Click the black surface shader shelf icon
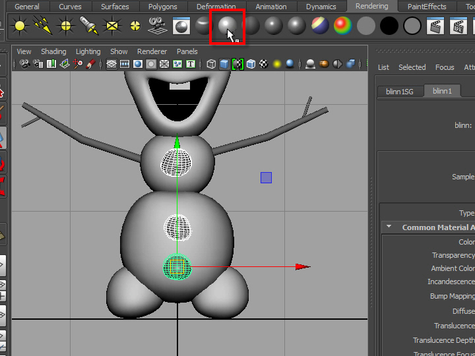The height and width of the screenshot is (356, 475). 389,26
